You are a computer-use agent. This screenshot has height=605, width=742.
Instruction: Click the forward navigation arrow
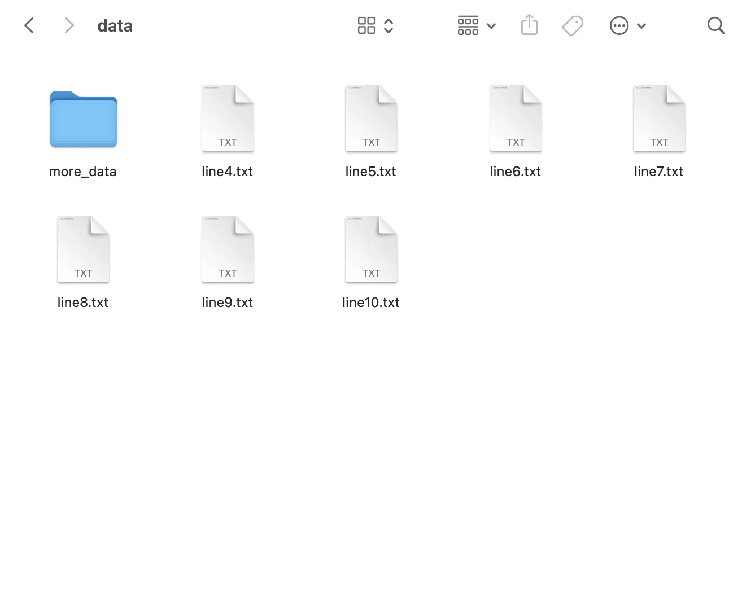tap(69, 25)
